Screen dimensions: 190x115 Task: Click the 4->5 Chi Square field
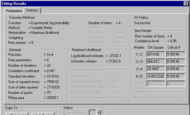(x=156, y=76)
